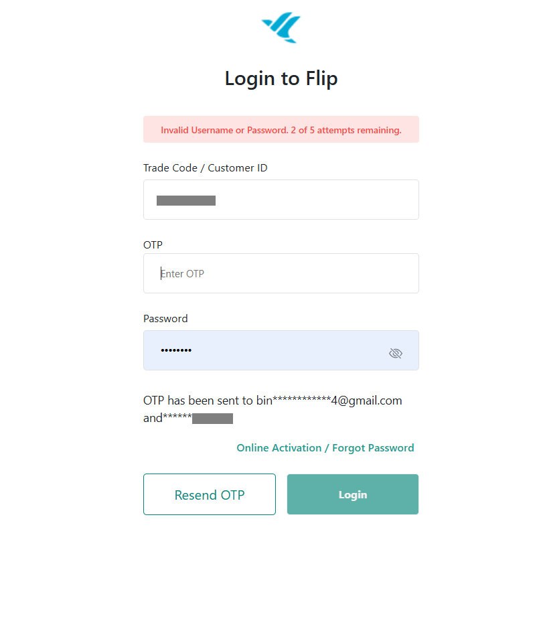Click the Password field label

pos(165,319)
